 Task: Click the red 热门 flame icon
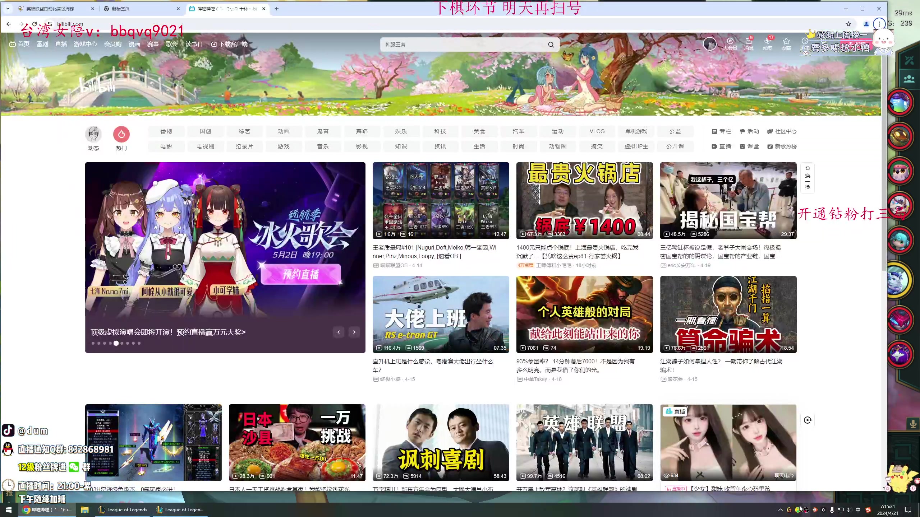[x=121, y=134]
